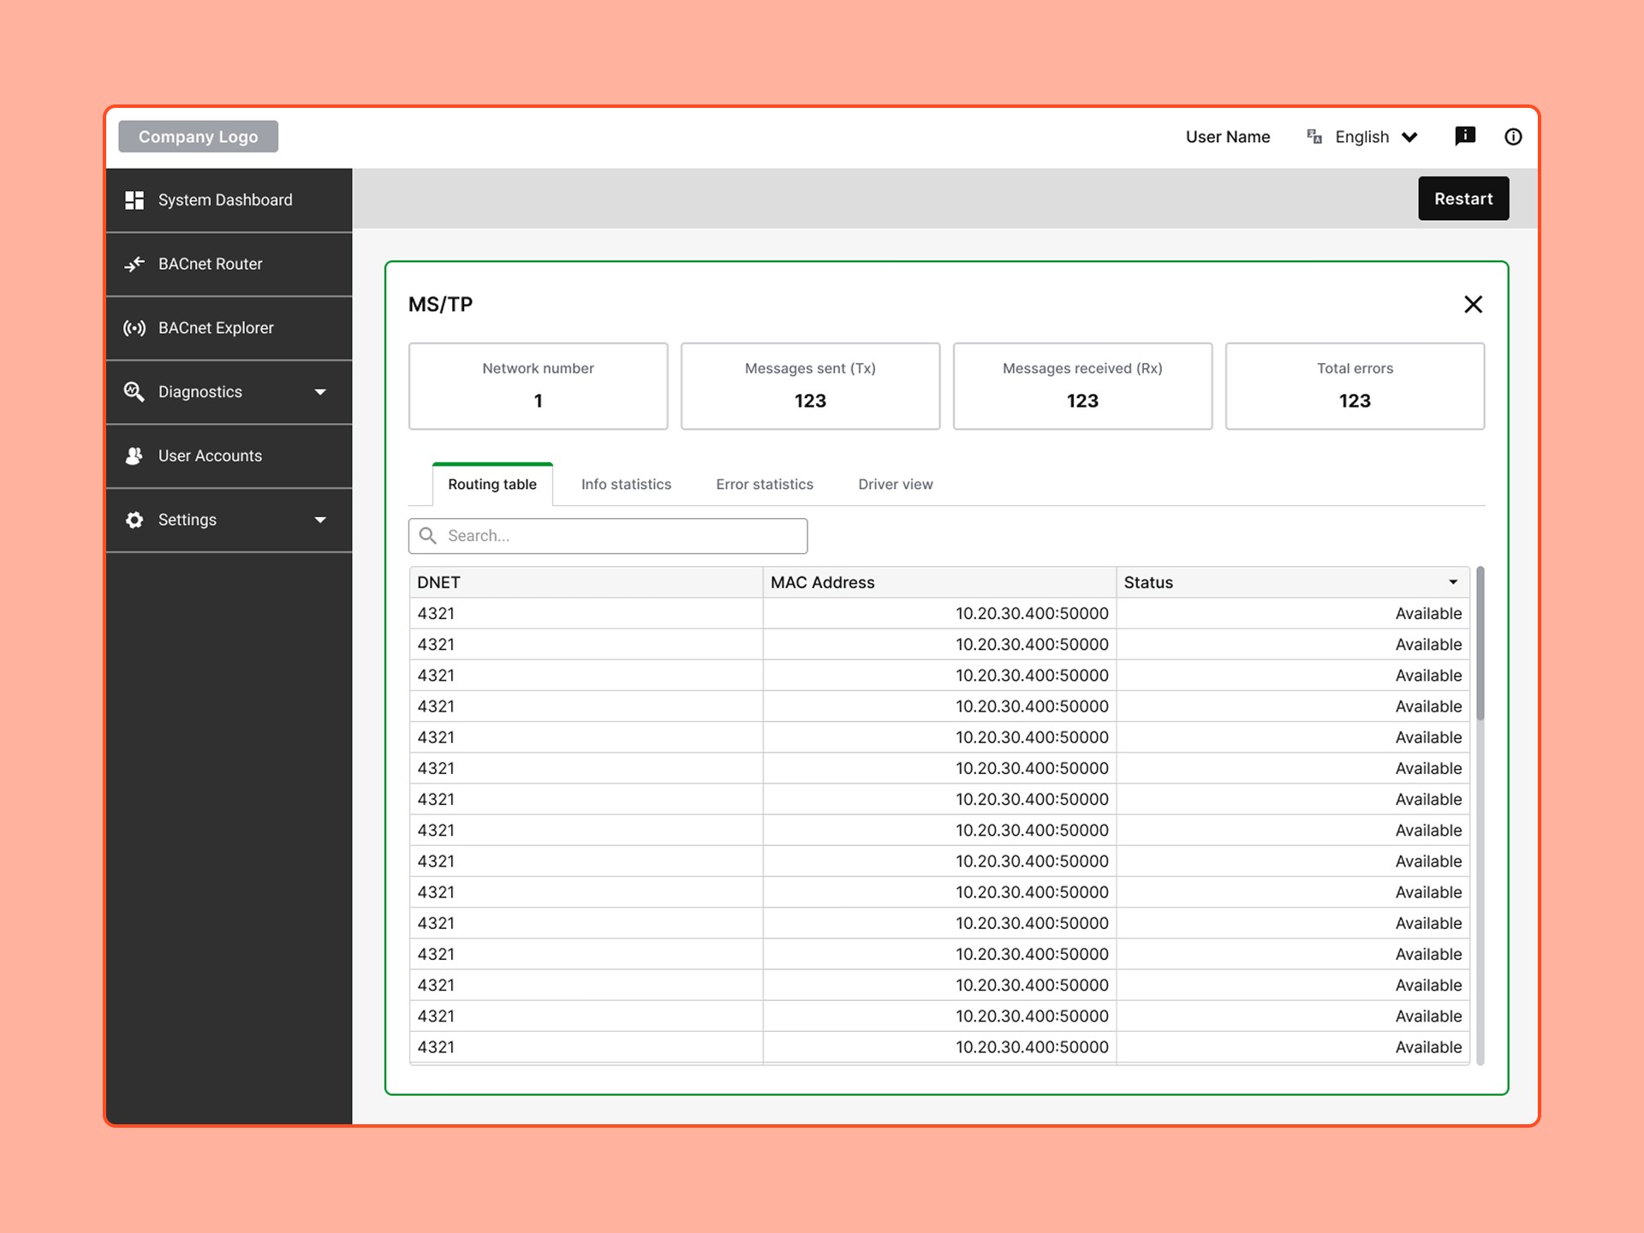Expand the Diagnostics submenu arrow

pyautogui.click(x=320, y=392)
